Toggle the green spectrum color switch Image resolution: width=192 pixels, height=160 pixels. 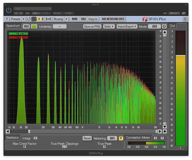click(x=34, y=26)
